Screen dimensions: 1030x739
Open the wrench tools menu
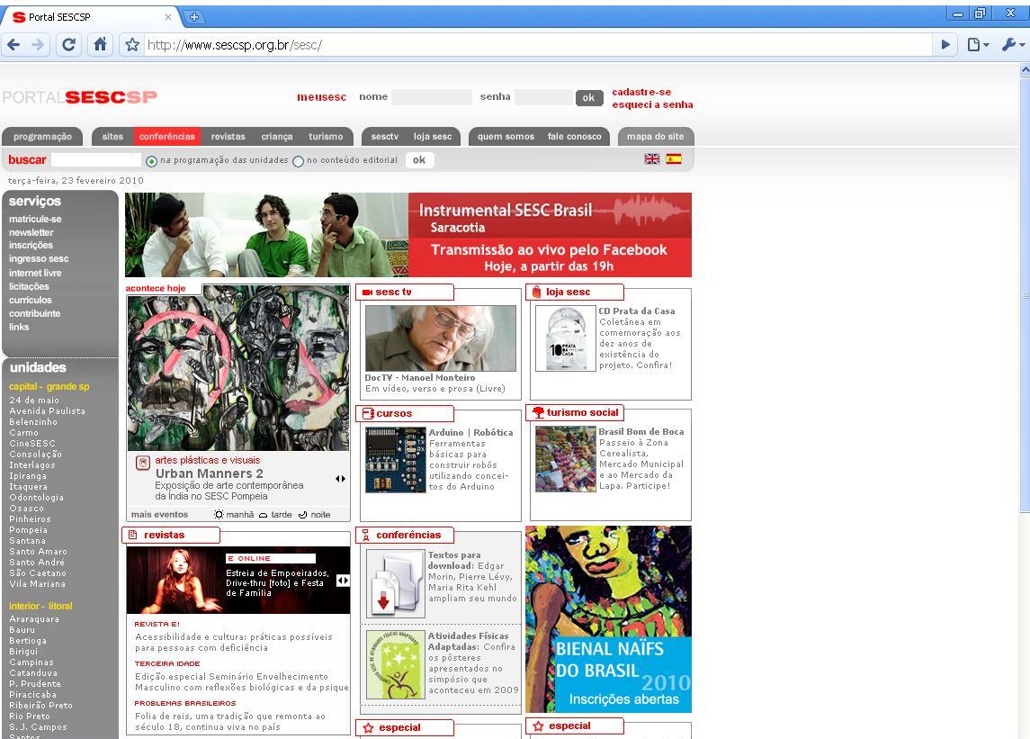tap(1012, 45)
